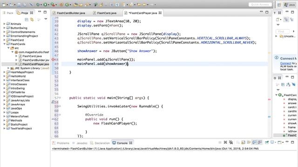The height and width of the screenshot is (167, 298).
Task: Run the program with the green Run button
Action: coord(45,5)
